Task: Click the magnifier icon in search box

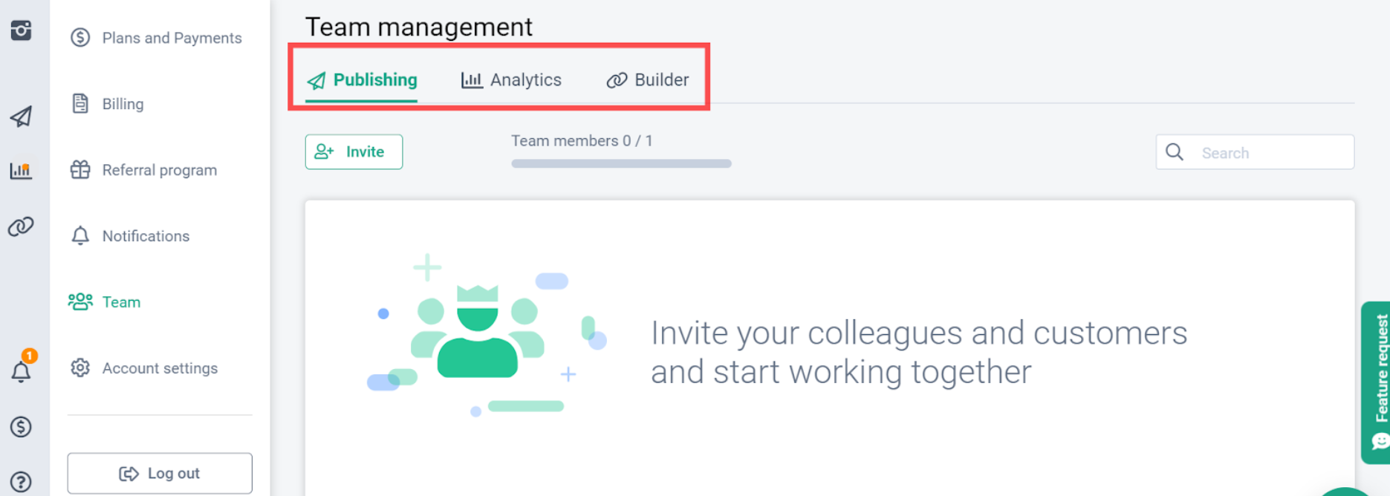Action: point(1175,152)
